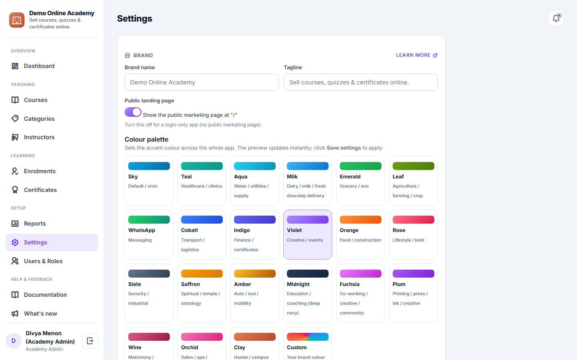Choose the Aqua colour palette card
The height and width of the screenshot is (360, 577).
pos(255,181)
